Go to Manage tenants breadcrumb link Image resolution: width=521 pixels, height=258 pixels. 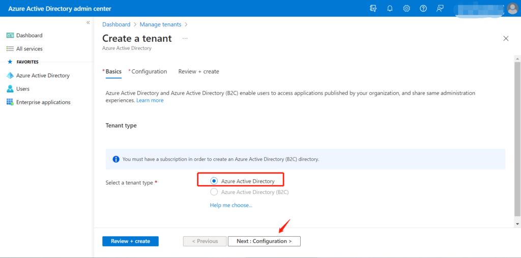(160, 24)
